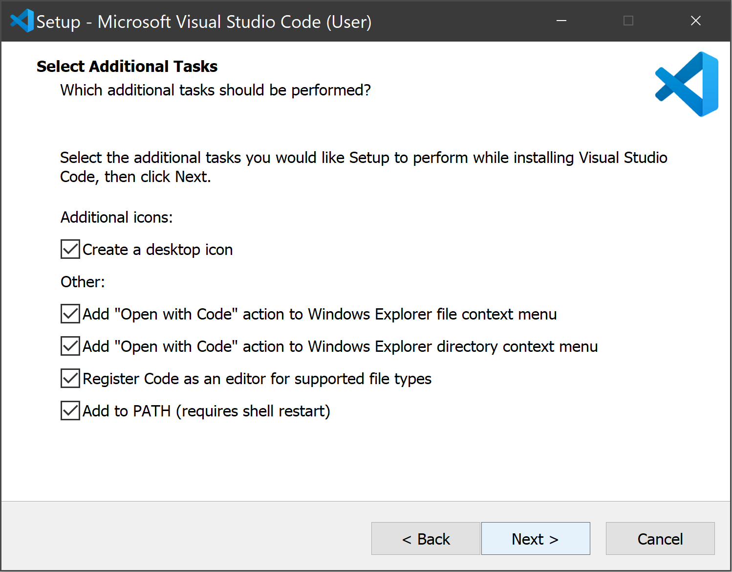Click the 'Add to PATH (requires shell restart)' label text

206,411
